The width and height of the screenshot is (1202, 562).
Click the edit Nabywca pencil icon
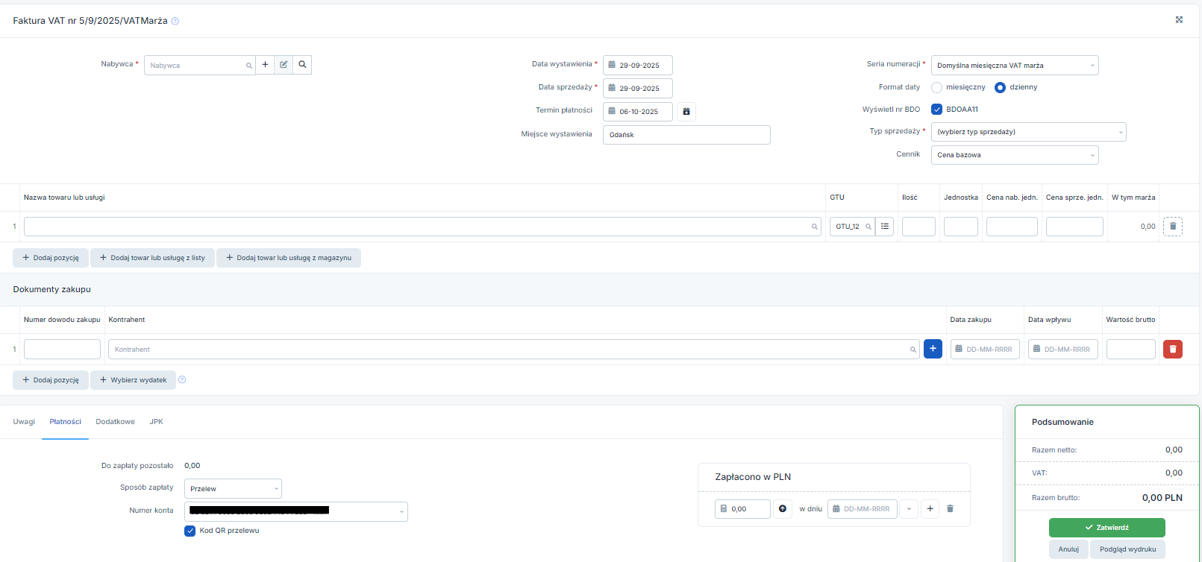coord(284,65)
